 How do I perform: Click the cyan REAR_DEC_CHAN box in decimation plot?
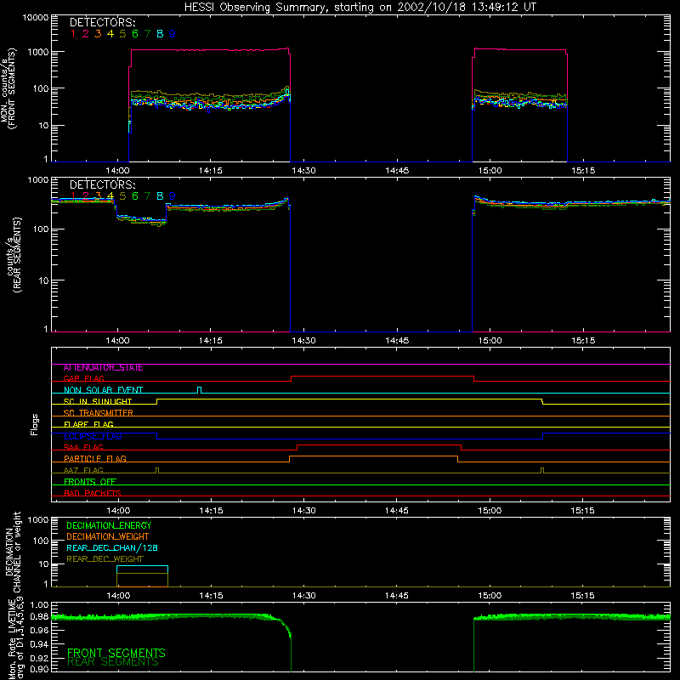coord(142,569)
